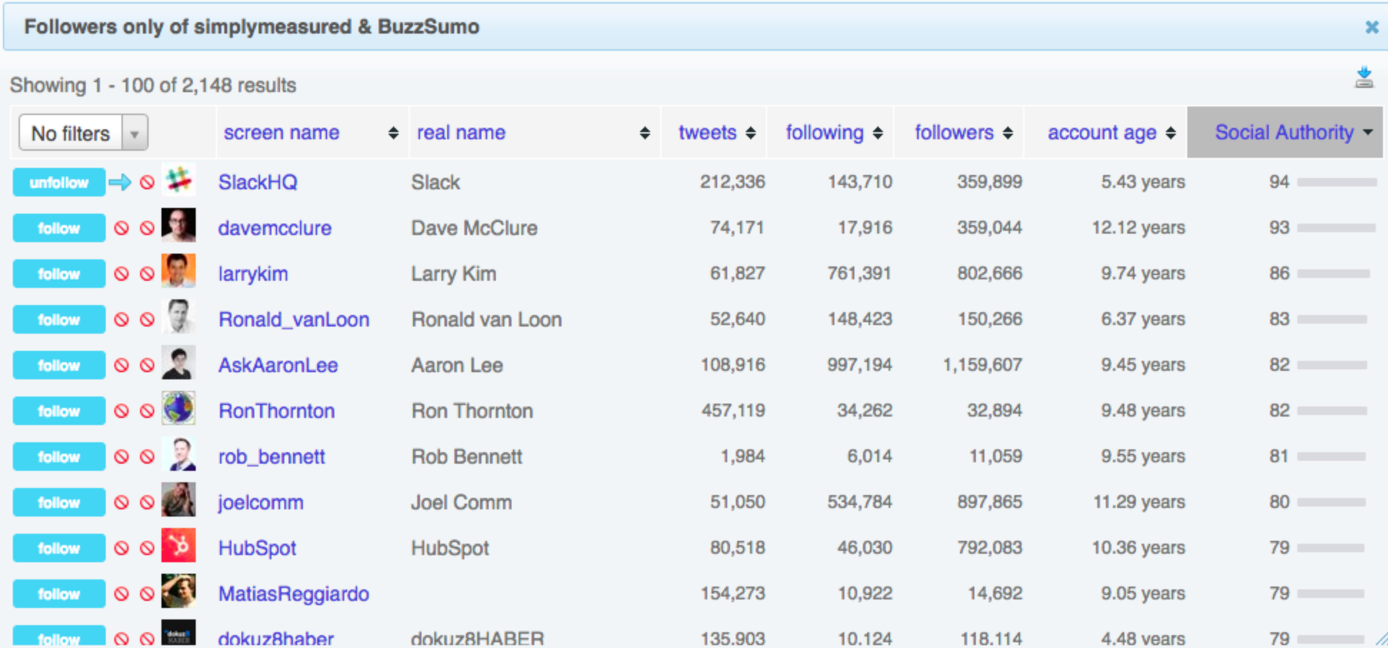1388x648 pixels.
Task: Click first red block icon for larrykim
Action: pos(121,274)
